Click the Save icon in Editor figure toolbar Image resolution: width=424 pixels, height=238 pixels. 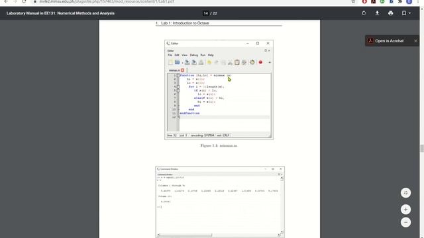tap(187, 62)
